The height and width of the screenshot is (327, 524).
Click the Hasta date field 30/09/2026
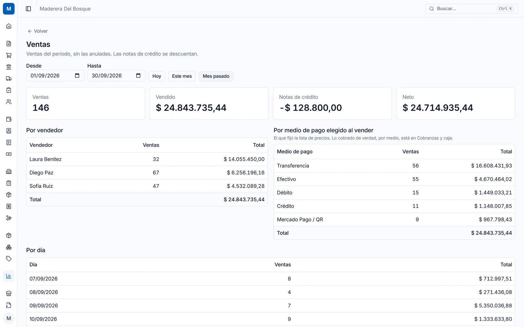pos(116,76)
